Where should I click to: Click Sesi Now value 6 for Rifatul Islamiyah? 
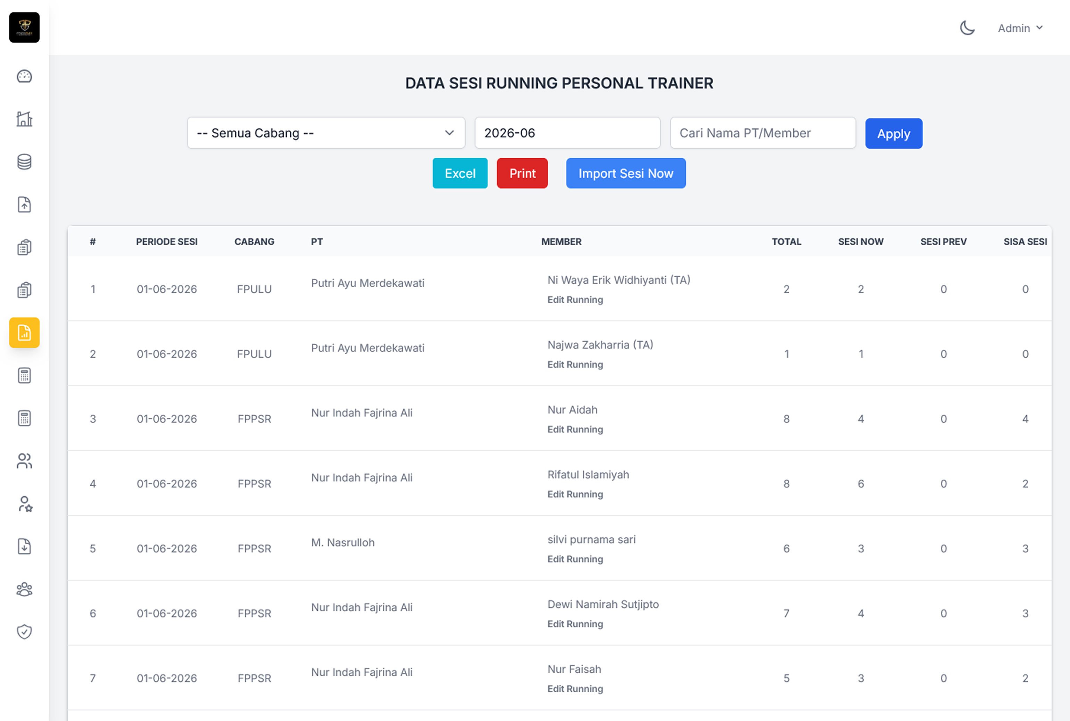point(861,484)
